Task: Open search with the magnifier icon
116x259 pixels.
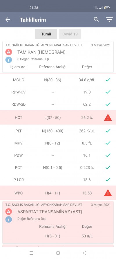Action: tap(96, 20)
